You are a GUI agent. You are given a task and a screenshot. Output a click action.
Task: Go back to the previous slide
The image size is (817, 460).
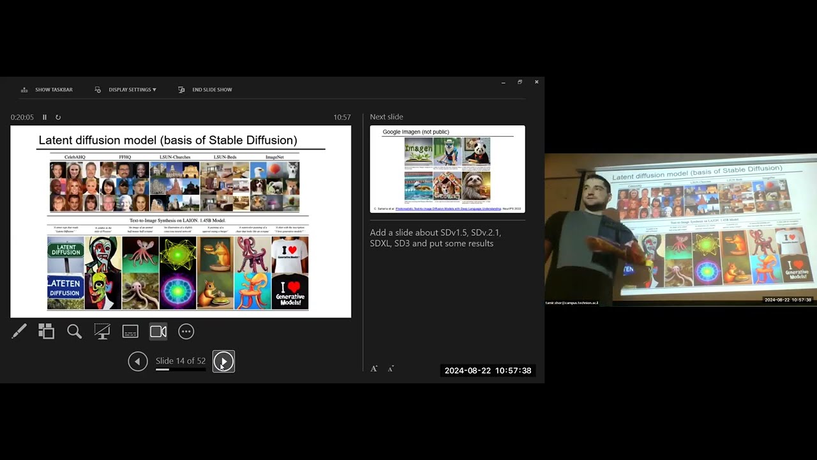[137, 362]
